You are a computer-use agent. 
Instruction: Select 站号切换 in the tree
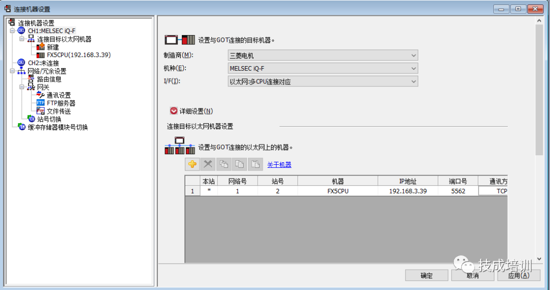(x=49, y=120)
